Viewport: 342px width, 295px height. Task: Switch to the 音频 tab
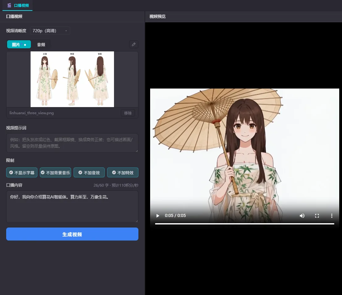click(x=41, y=45)
